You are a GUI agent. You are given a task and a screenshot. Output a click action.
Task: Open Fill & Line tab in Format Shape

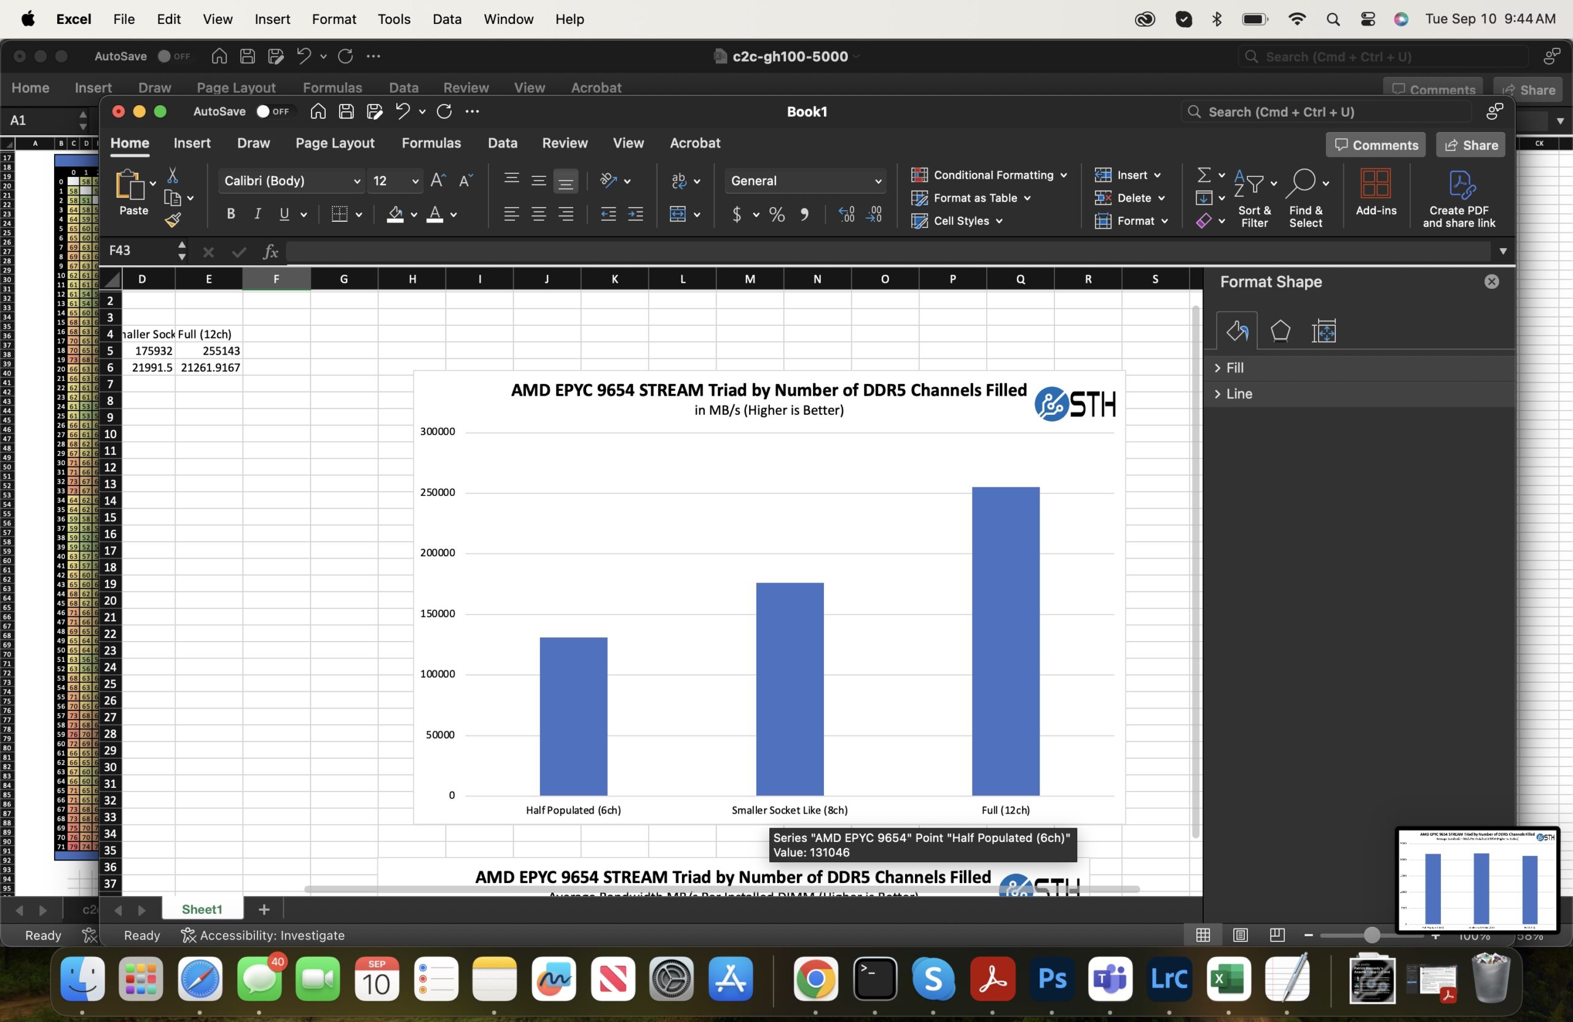pyautogui.click(x=1237, y=331)
